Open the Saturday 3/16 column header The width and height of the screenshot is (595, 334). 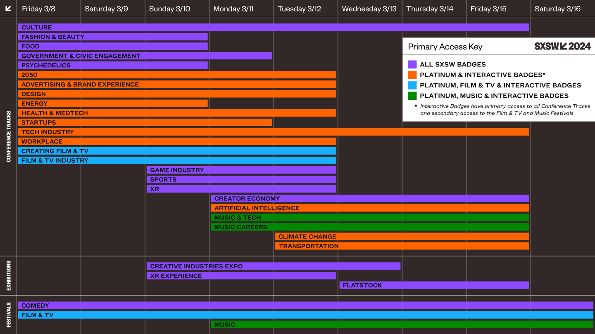pos(558,9)
